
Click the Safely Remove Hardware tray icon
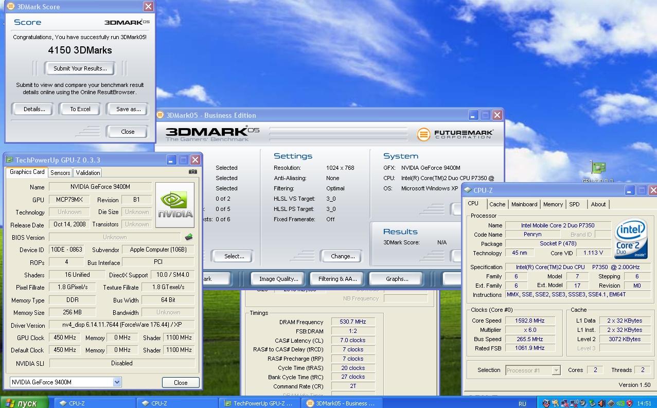(592, 403)
